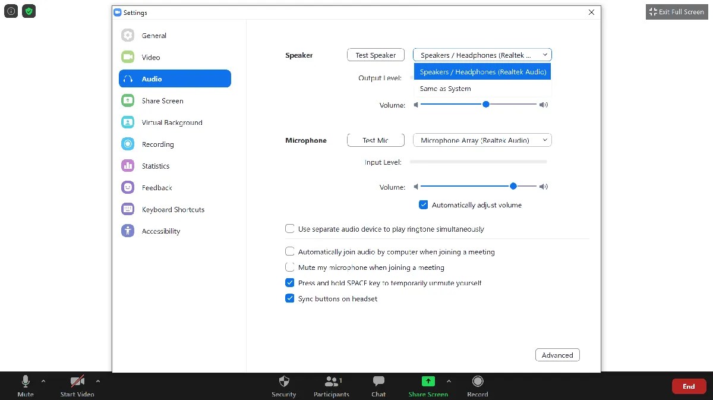The height and width of the screenshot is (400, 713).
Task: Check Mute my microphone when joining
Action: (x=290, y=267)
